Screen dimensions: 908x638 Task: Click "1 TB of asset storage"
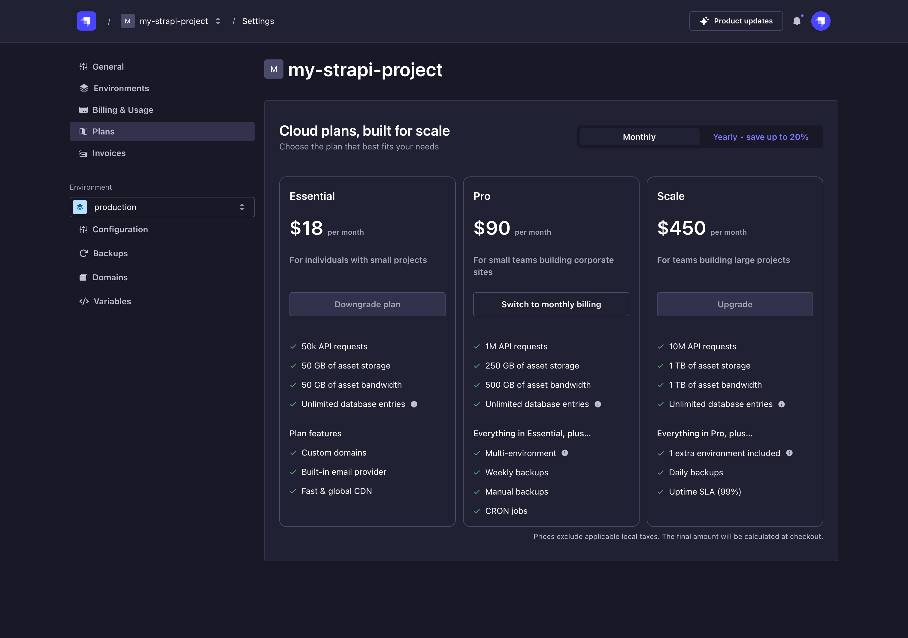click(x=710, y=366)
